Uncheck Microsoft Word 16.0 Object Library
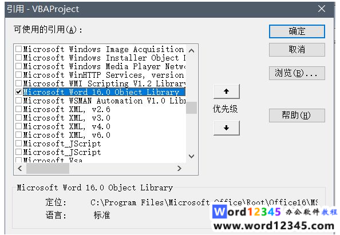 click(x=19, y=92)
